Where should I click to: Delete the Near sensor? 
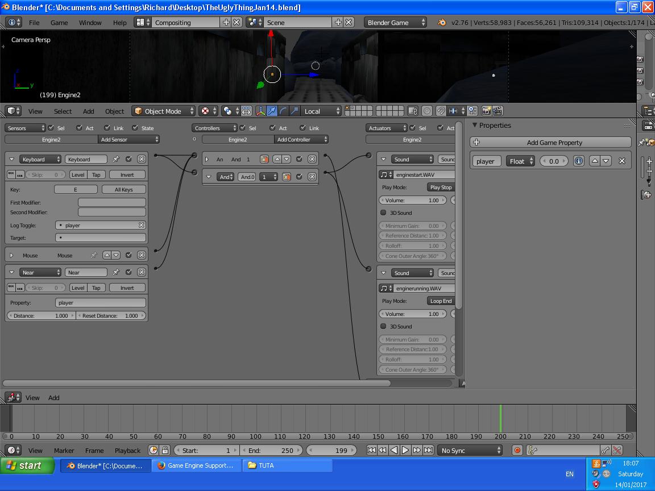pyautogui.click(x=142, y=272)
